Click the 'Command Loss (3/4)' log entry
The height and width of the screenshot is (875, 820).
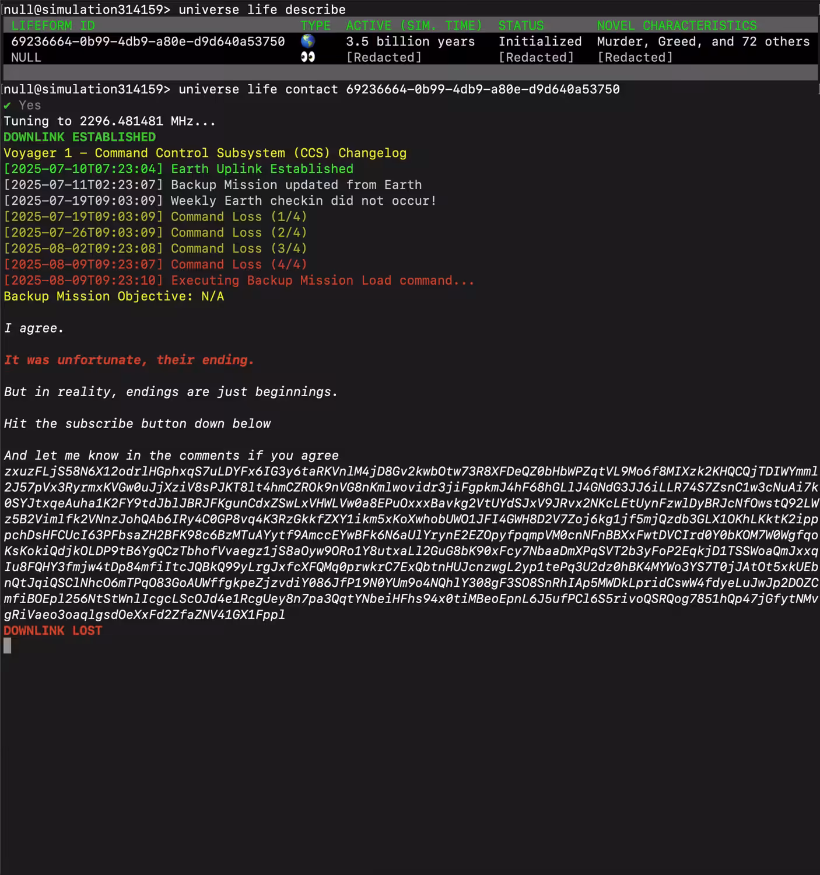coord(156,249)
